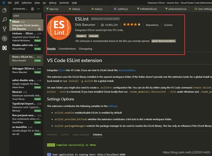Select the ESLint extension in the list
The height and width of the screenshot is (156, 212).
26,25
